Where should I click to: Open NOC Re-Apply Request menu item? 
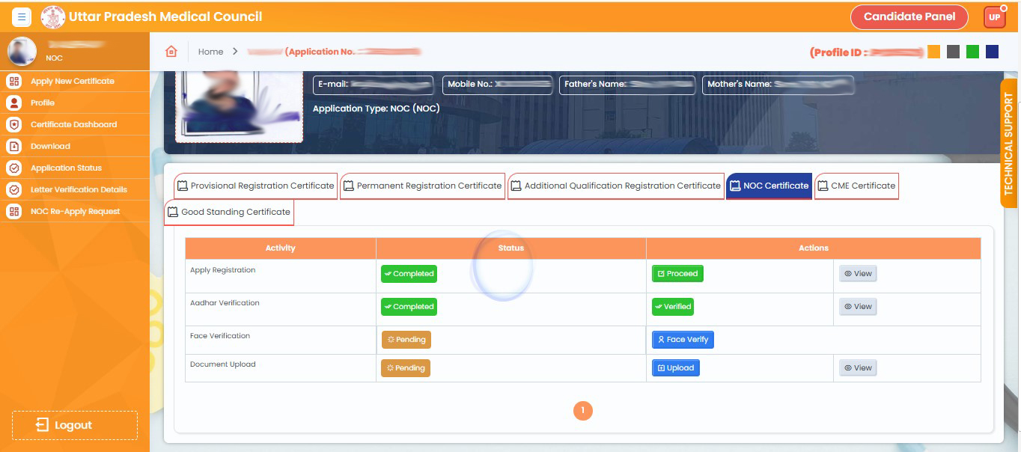tap(75, 211)
